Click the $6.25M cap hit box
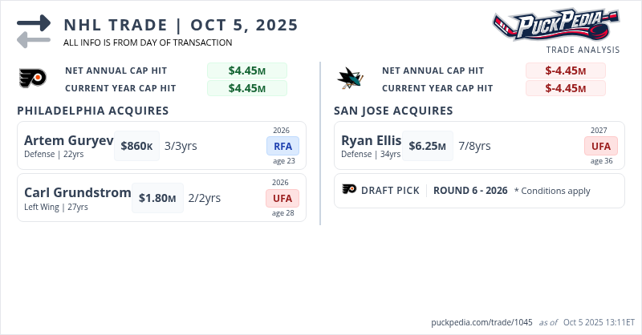 pyautogui.click(x=428, y=146)
